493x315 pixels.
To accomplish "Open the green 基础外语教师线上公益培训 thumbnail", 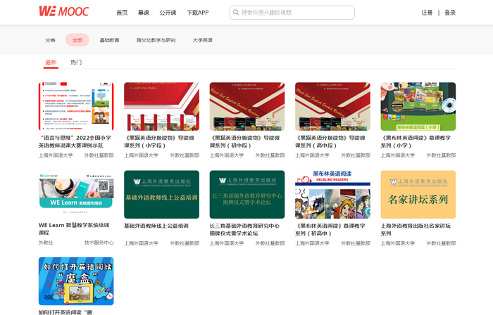I will click(161, 194).
